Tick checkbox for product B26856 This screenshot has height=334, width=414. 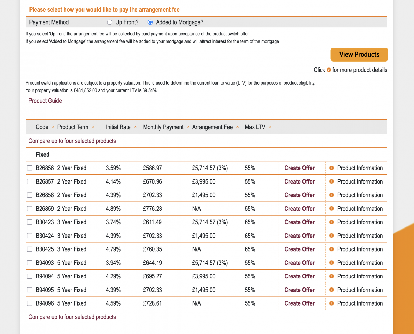[30, 168]
